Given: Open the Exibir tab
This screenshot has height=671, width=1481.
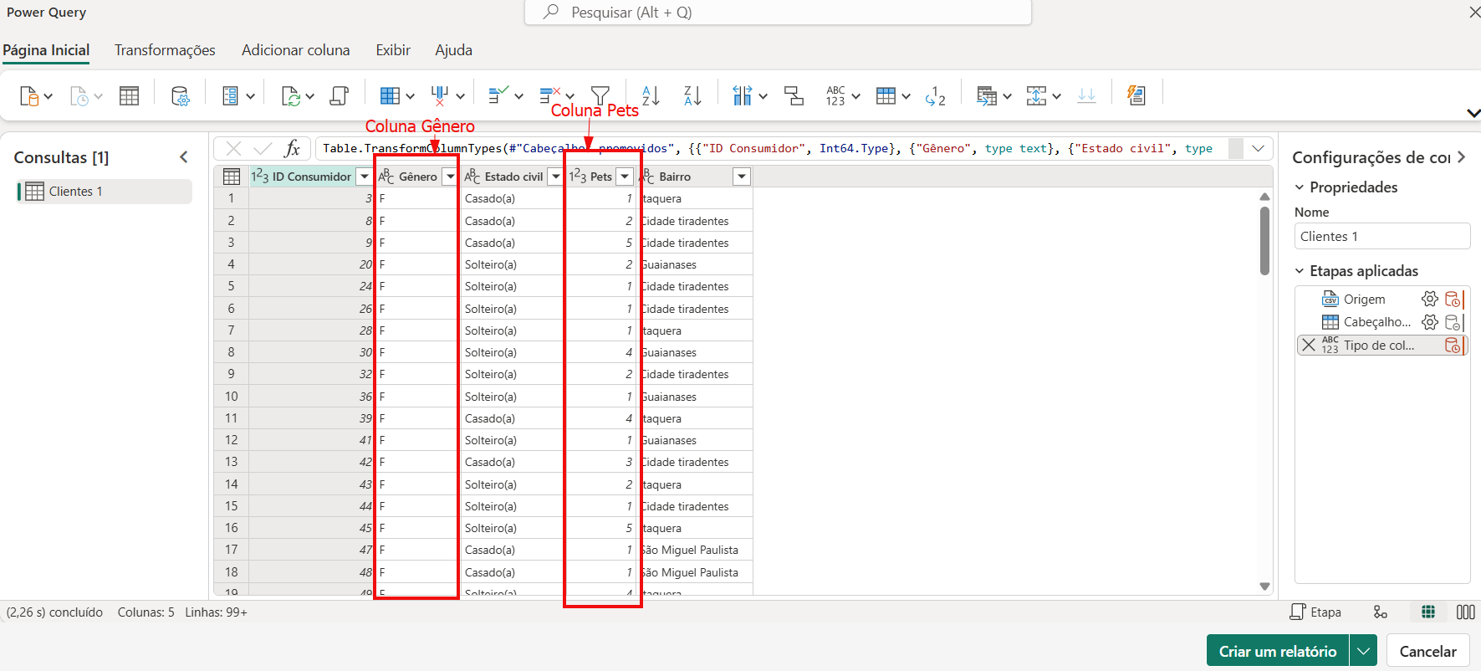Looking at the screenshot, I should coord(393,50).
